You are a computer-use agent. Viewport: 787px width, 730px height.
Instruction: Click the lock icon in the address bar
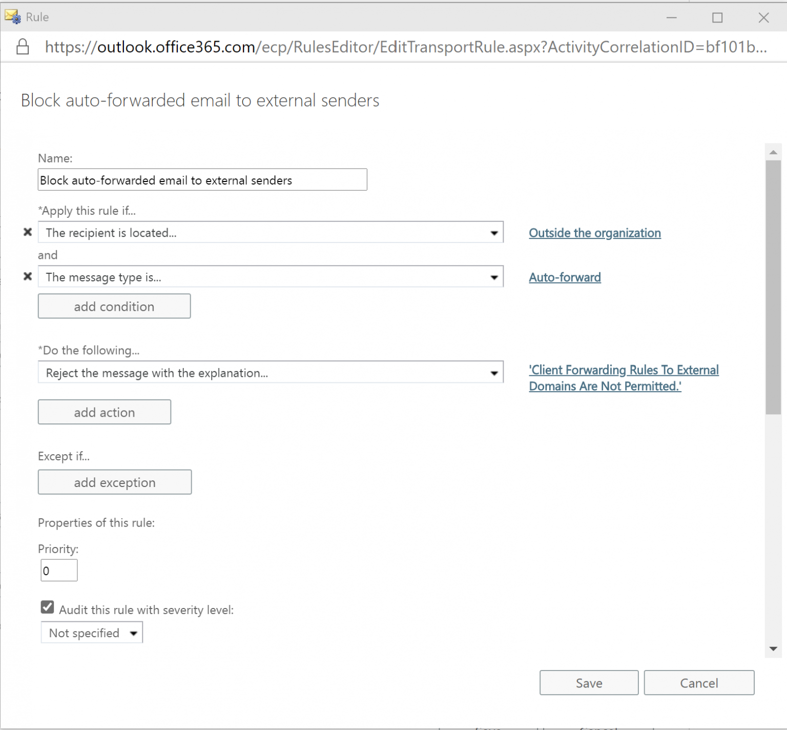point(23,47)
